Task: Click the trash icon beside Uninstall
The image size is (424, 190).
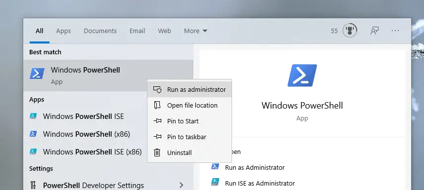Action: (x=157, y=152)
